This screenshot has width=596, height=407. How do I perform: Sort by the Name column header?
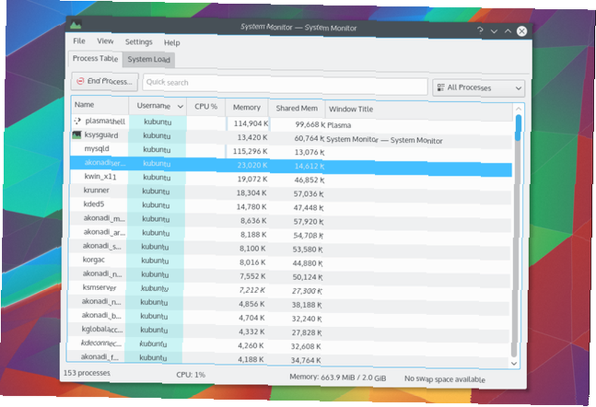point(100,105)
